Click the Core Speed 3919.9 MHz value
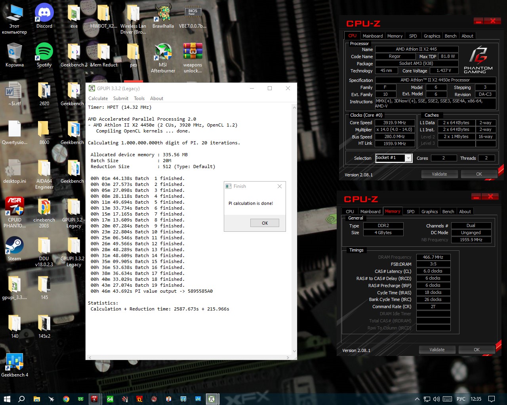This screenshot has width=507, height=405. [x=395, y=123]
